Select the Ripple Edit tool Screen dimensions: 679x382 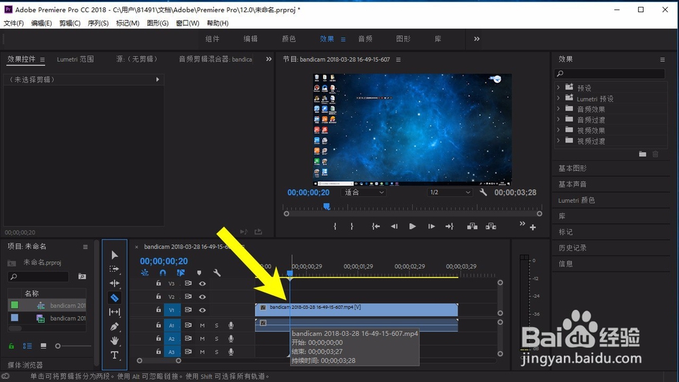(x=114, y=284)
